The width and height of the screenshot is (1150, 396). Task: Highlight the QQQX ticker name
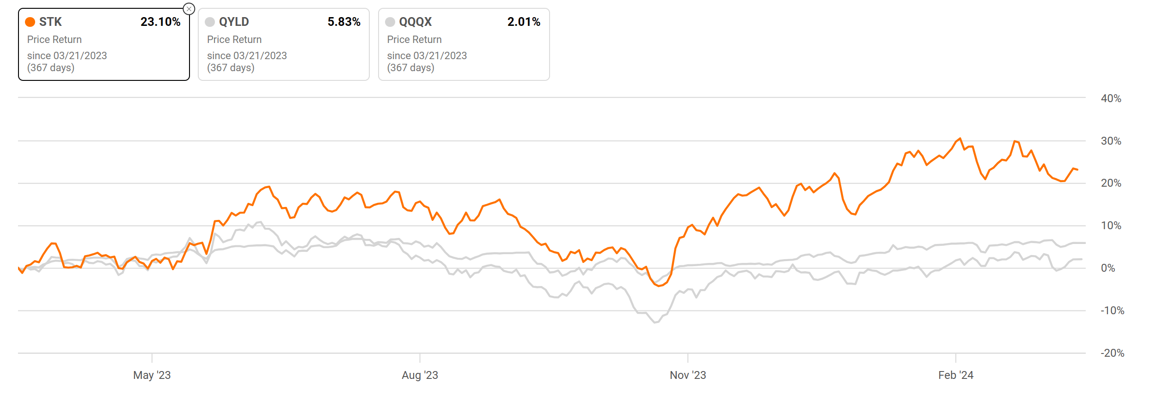click(x=415, y=22)
